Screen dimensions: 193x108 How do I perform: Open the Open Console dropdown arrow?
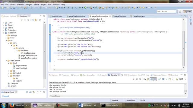173,79
